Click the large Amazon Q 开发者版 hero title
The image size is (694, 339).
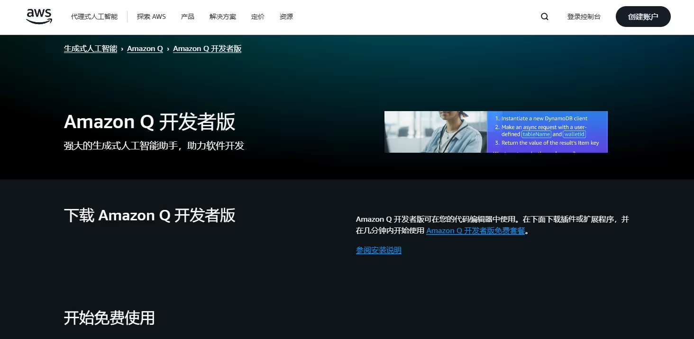click(x=149, y=122)
